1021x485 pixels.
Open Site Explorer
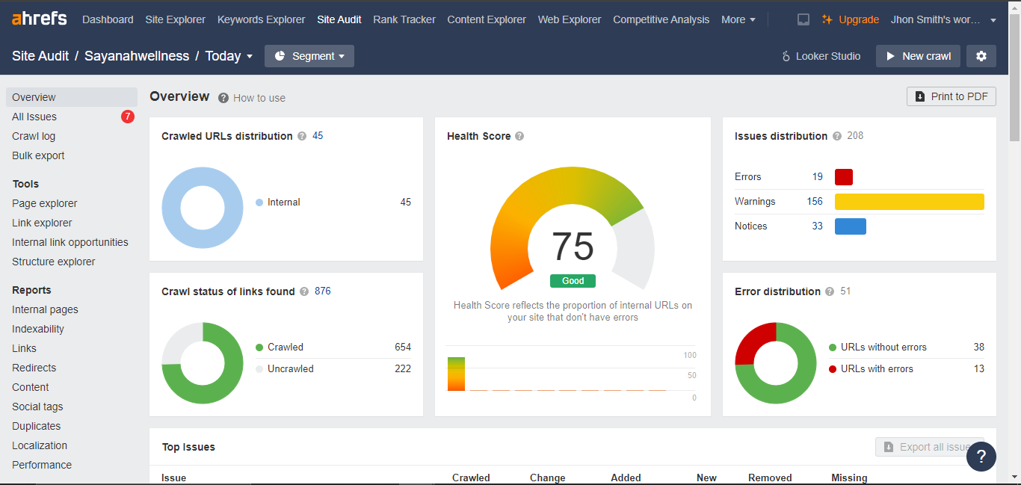point(176,19)
